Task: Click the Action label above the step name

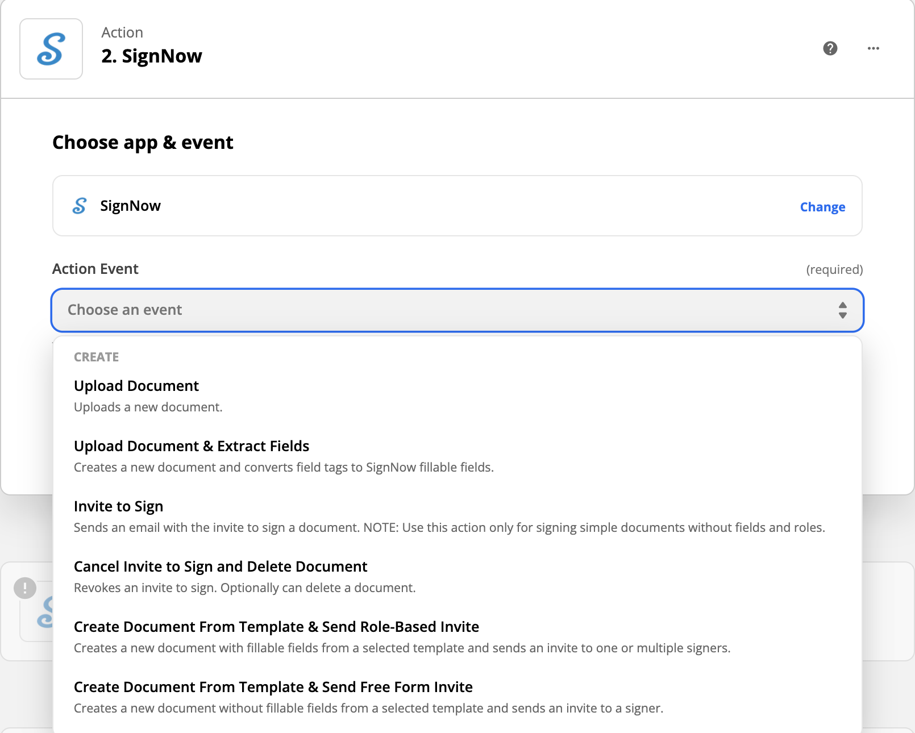Action: pos(122,32)
